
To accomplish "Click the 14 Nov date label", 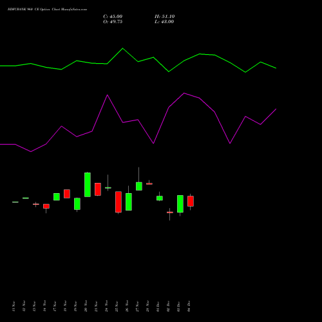I will pyautogui.click(x=44, y=306).
